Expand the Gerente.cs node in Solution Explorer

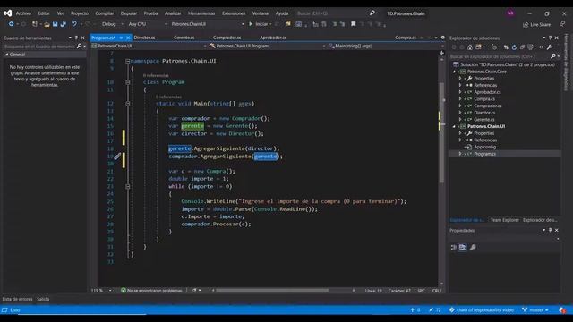click(x=460, y=119)
